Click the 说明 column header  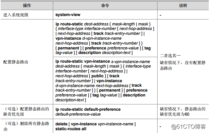pos(183,6)
